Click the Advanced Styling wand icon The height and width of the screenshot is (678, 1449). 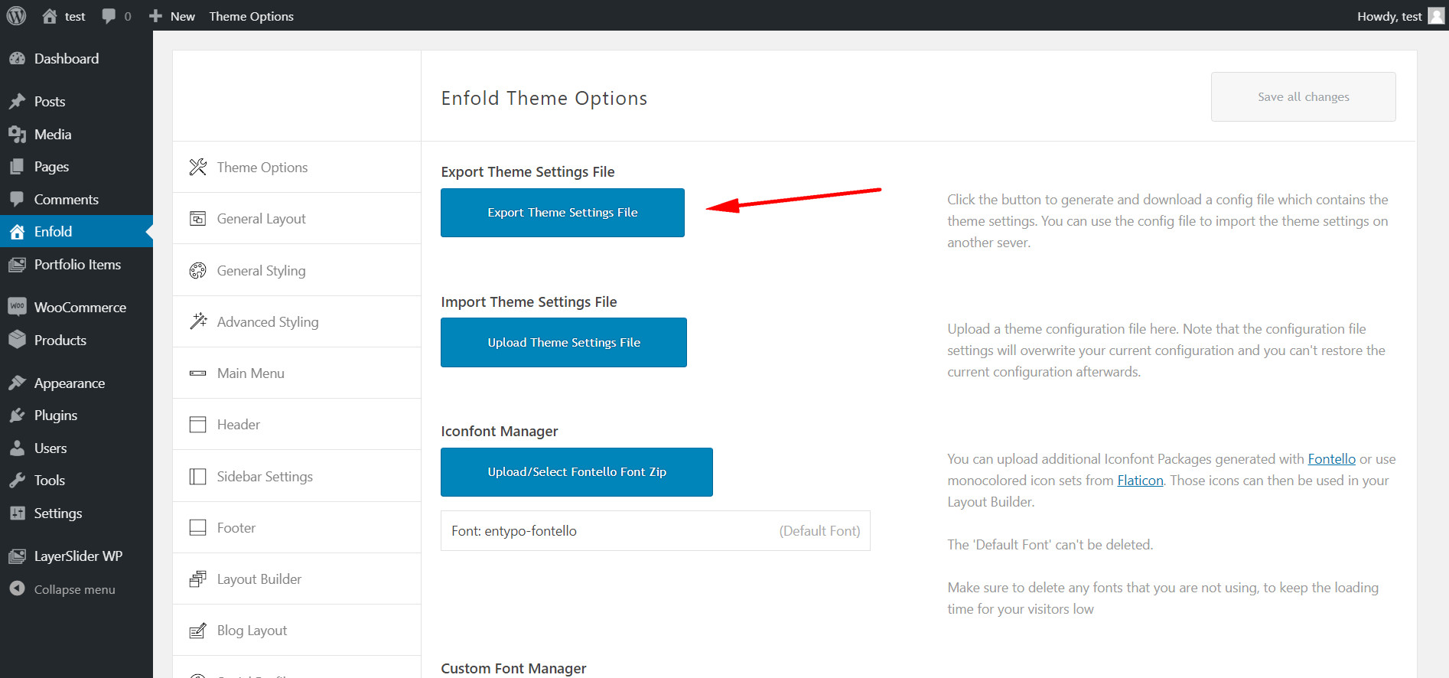click(x=198, y=321)
